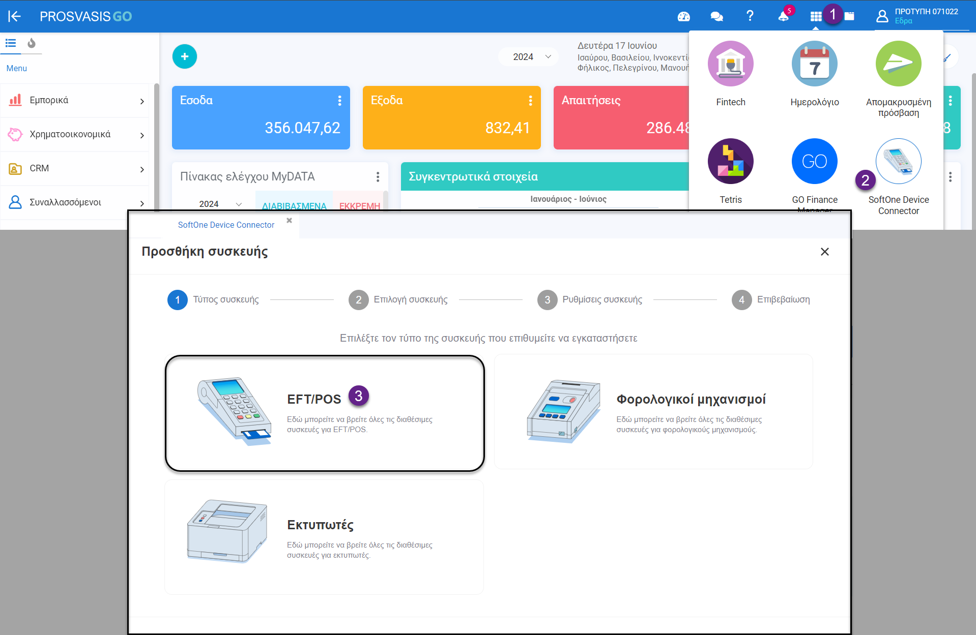Open the Fintech app icon
This screenshot has height=635, width=976.
coord(730,64)
